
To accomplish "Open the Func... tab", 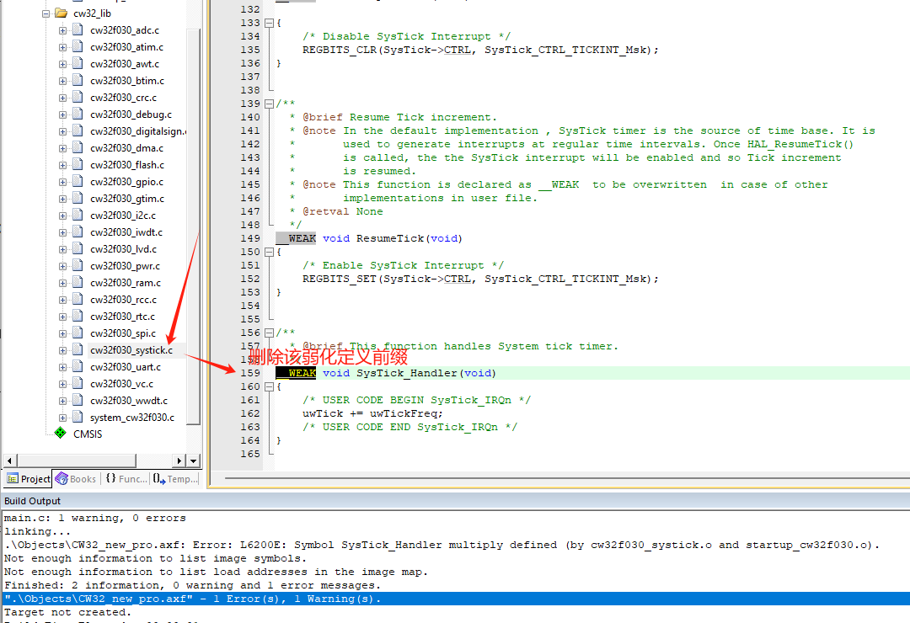I will click(x=126, y=478).
